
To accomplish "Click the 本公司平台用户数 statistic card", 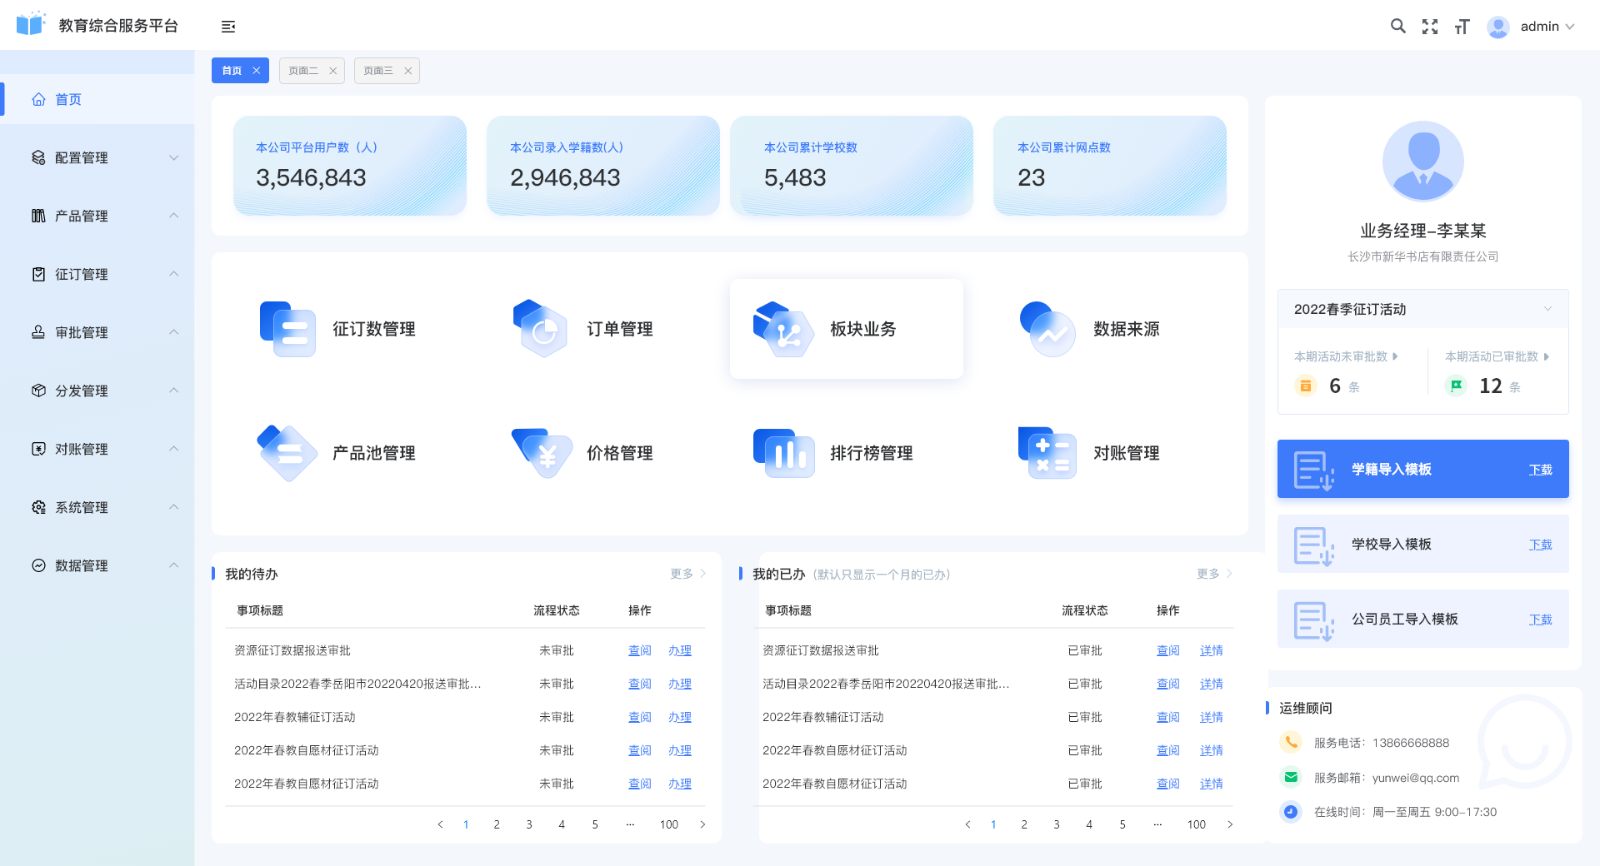I will point(350,166).
